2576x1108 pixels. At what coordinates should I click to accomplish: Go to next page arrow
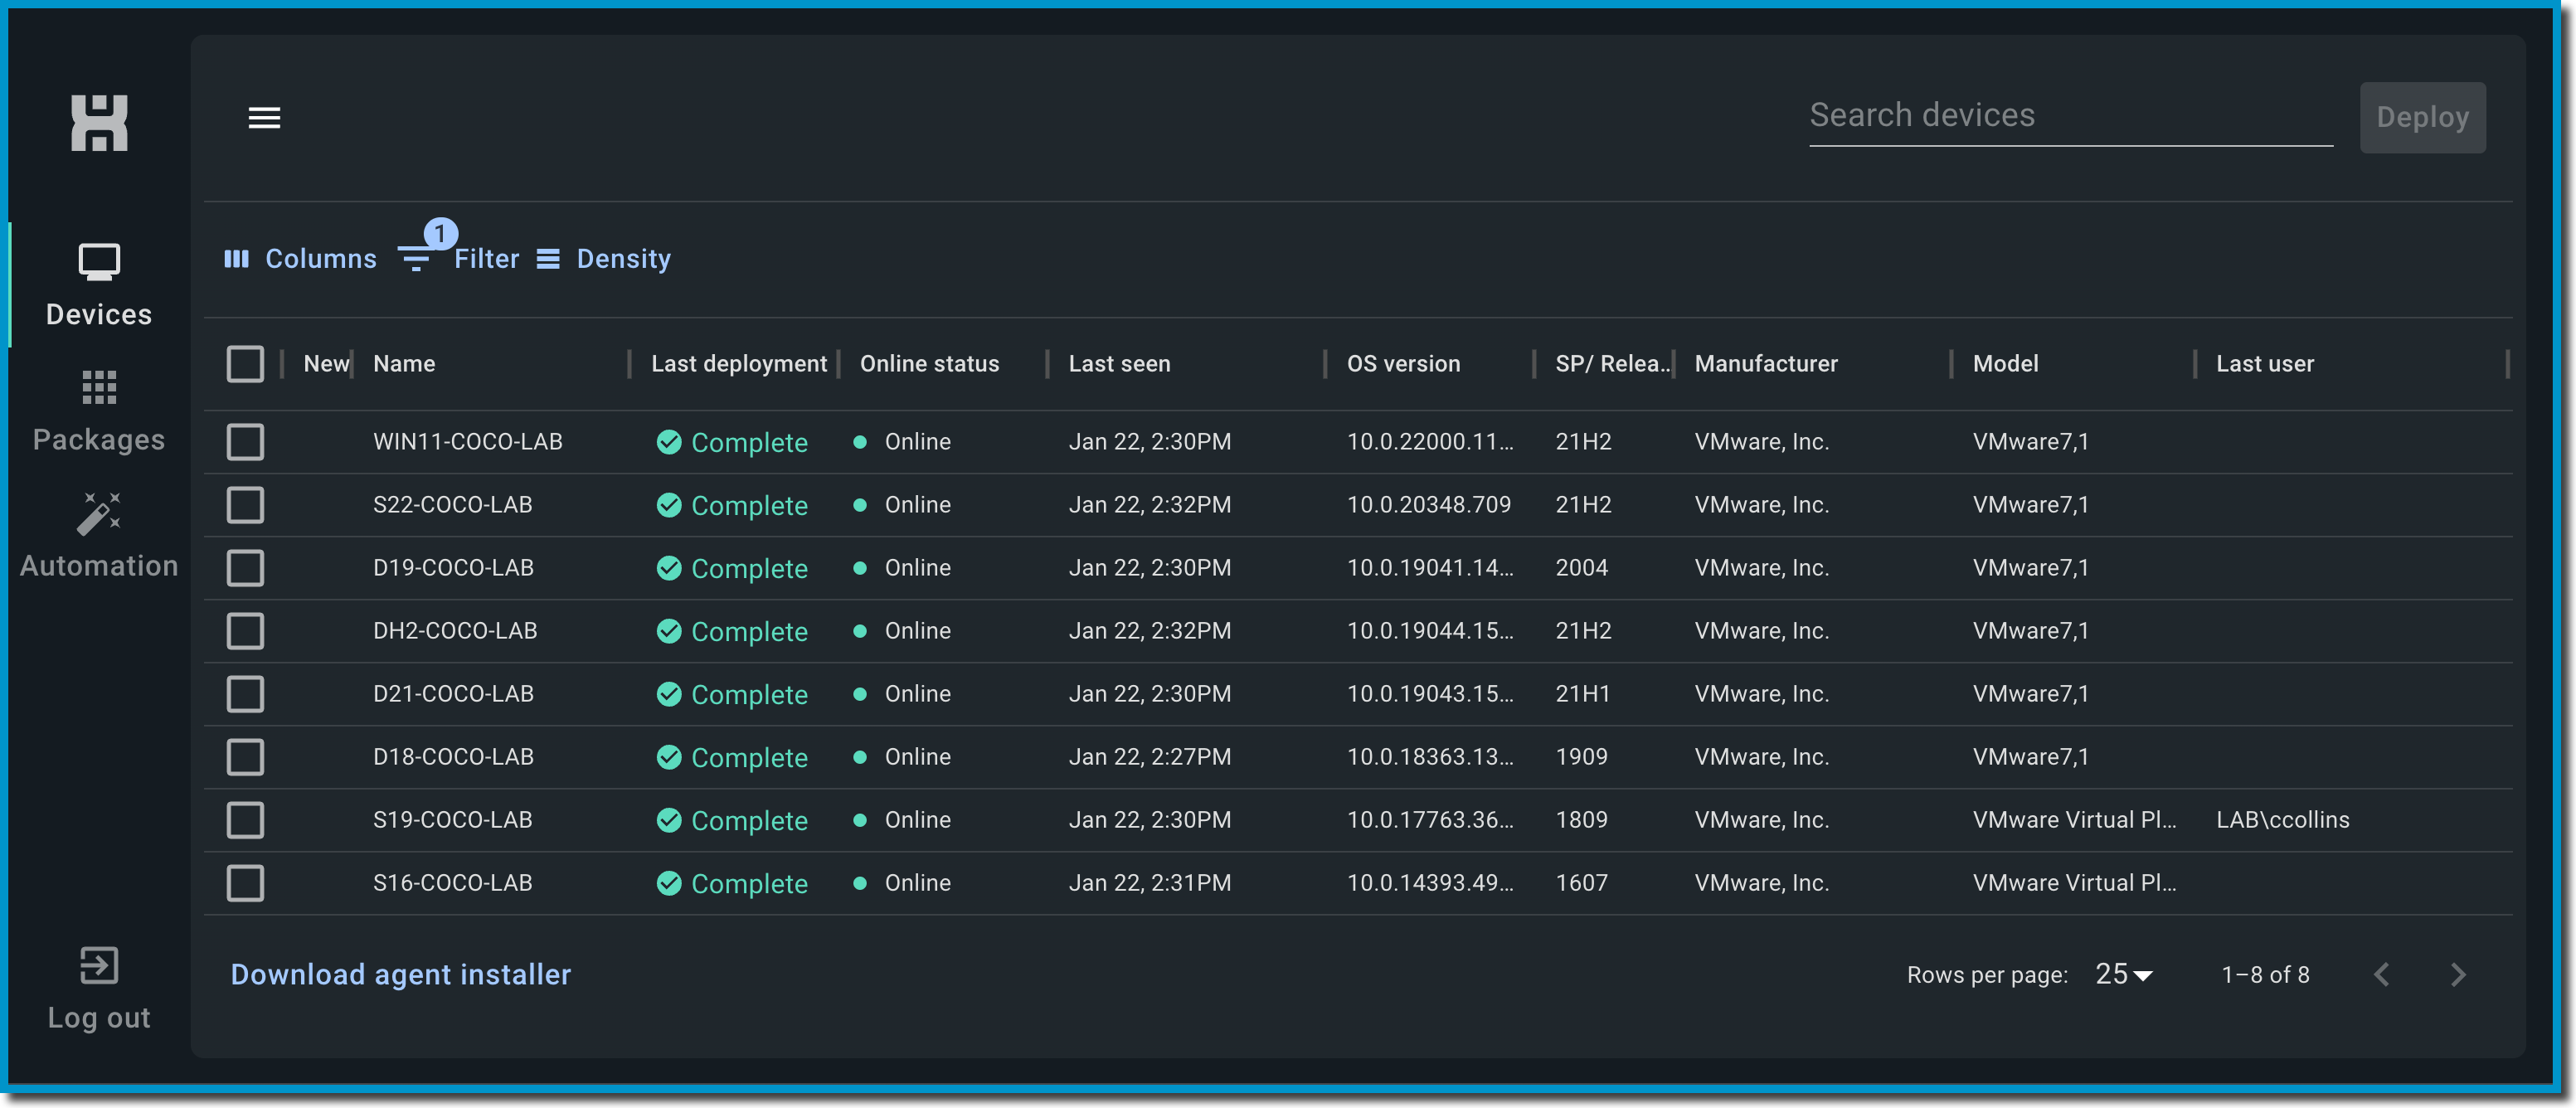(2458, 974)
